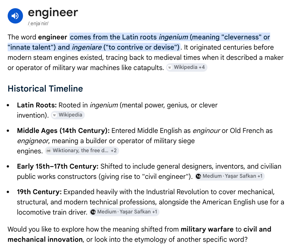Click the highlighted Latin roots sentence

139,42
